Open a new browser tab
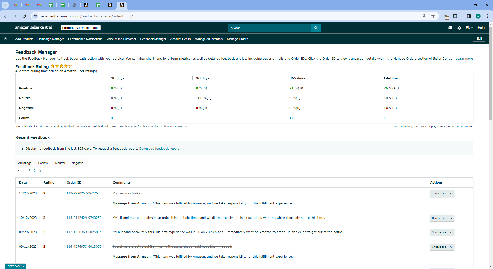This screenshot has width=493, height=269. click(132, 5)
